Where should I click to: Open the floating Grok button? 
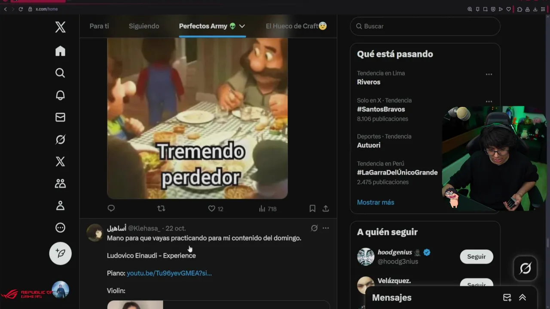click(x=525, y=268)
